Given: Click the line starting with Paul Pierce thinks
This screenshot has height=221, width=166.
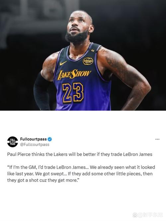Looking at the screenshot, I should point(80,154).
